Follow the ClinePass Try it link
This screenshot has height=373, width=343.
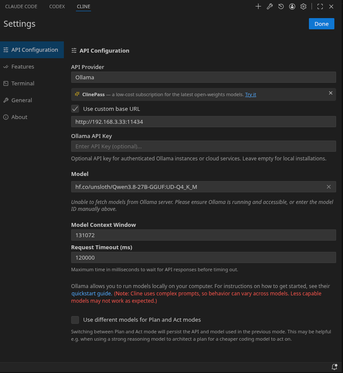[x=250, y=94]
